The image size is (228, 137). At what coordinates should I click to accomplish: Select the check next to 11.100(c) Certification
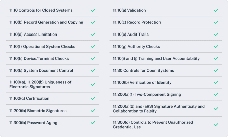click(93, 99)
